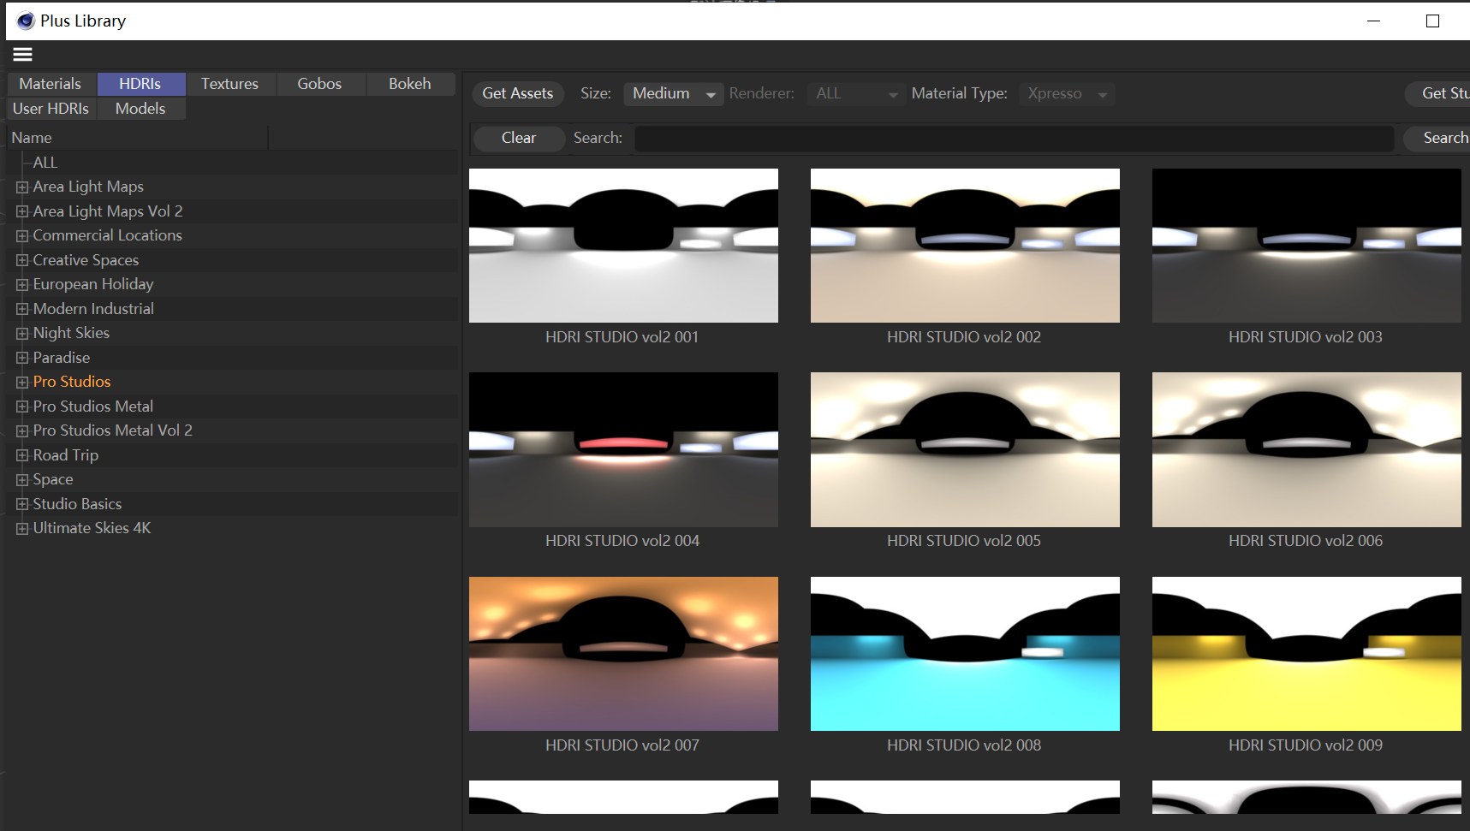Open the Size dropdown set to Medium

click(672, 93)
